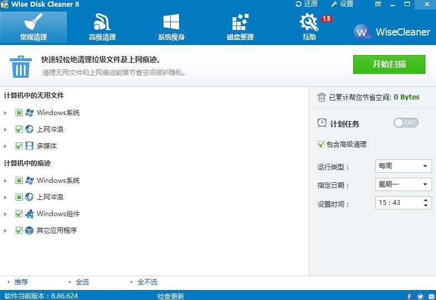
Task: Uncheck 包含高级清理 checkbox
Action: 321,144
